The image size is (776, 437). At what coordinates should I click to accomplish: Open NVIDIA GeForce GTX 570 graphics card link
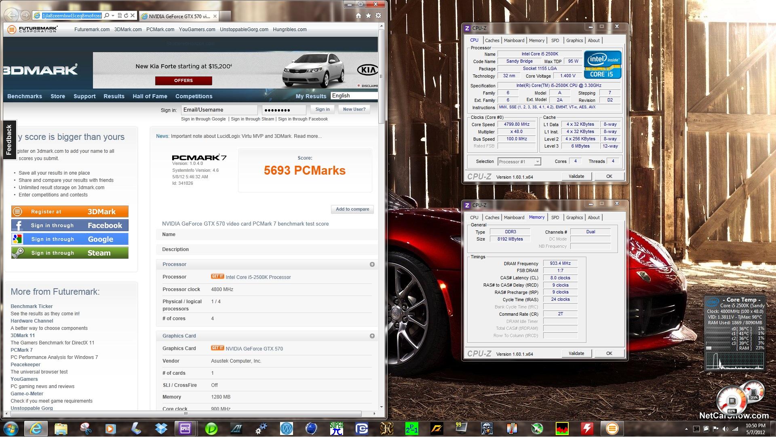[x=254, y=349]
